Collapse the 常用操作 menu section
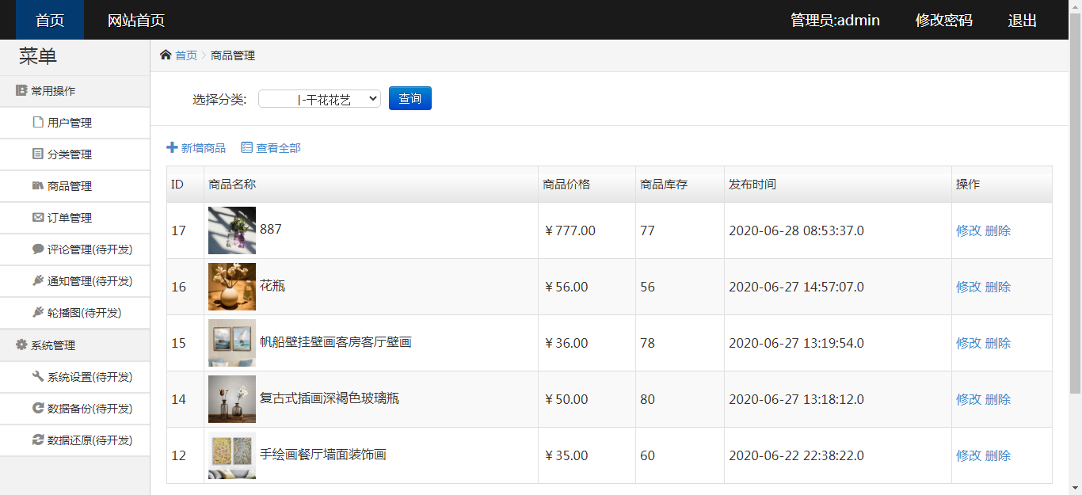1082x495 pixels. tap(53, 91)
